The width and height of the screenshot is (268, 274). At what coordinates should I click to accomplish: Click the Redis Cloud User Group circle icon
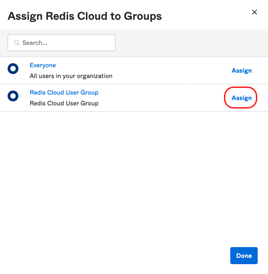tap(13, 96)
